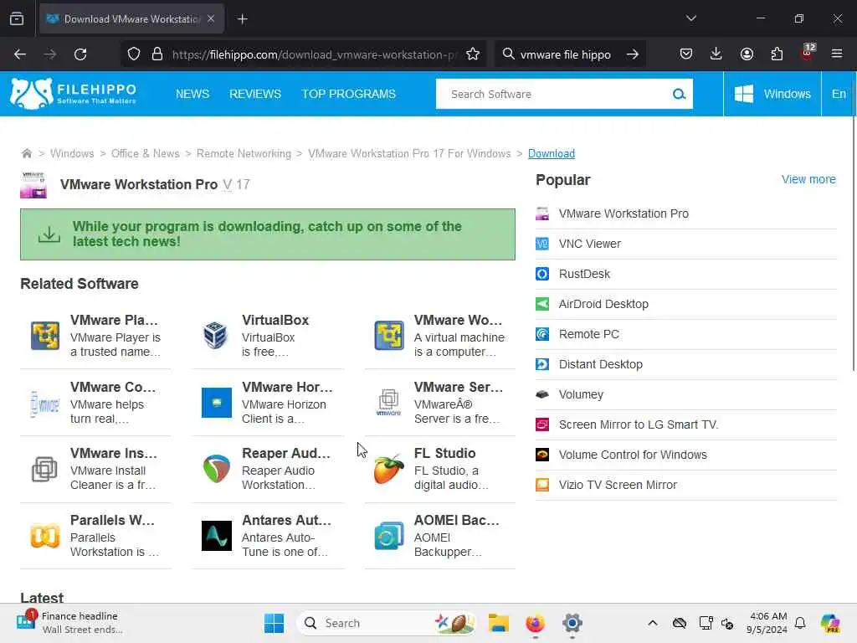The width and height of the screenshot is (857, 643).
Task: Open a new browser tab
Action: pos(243,19)
